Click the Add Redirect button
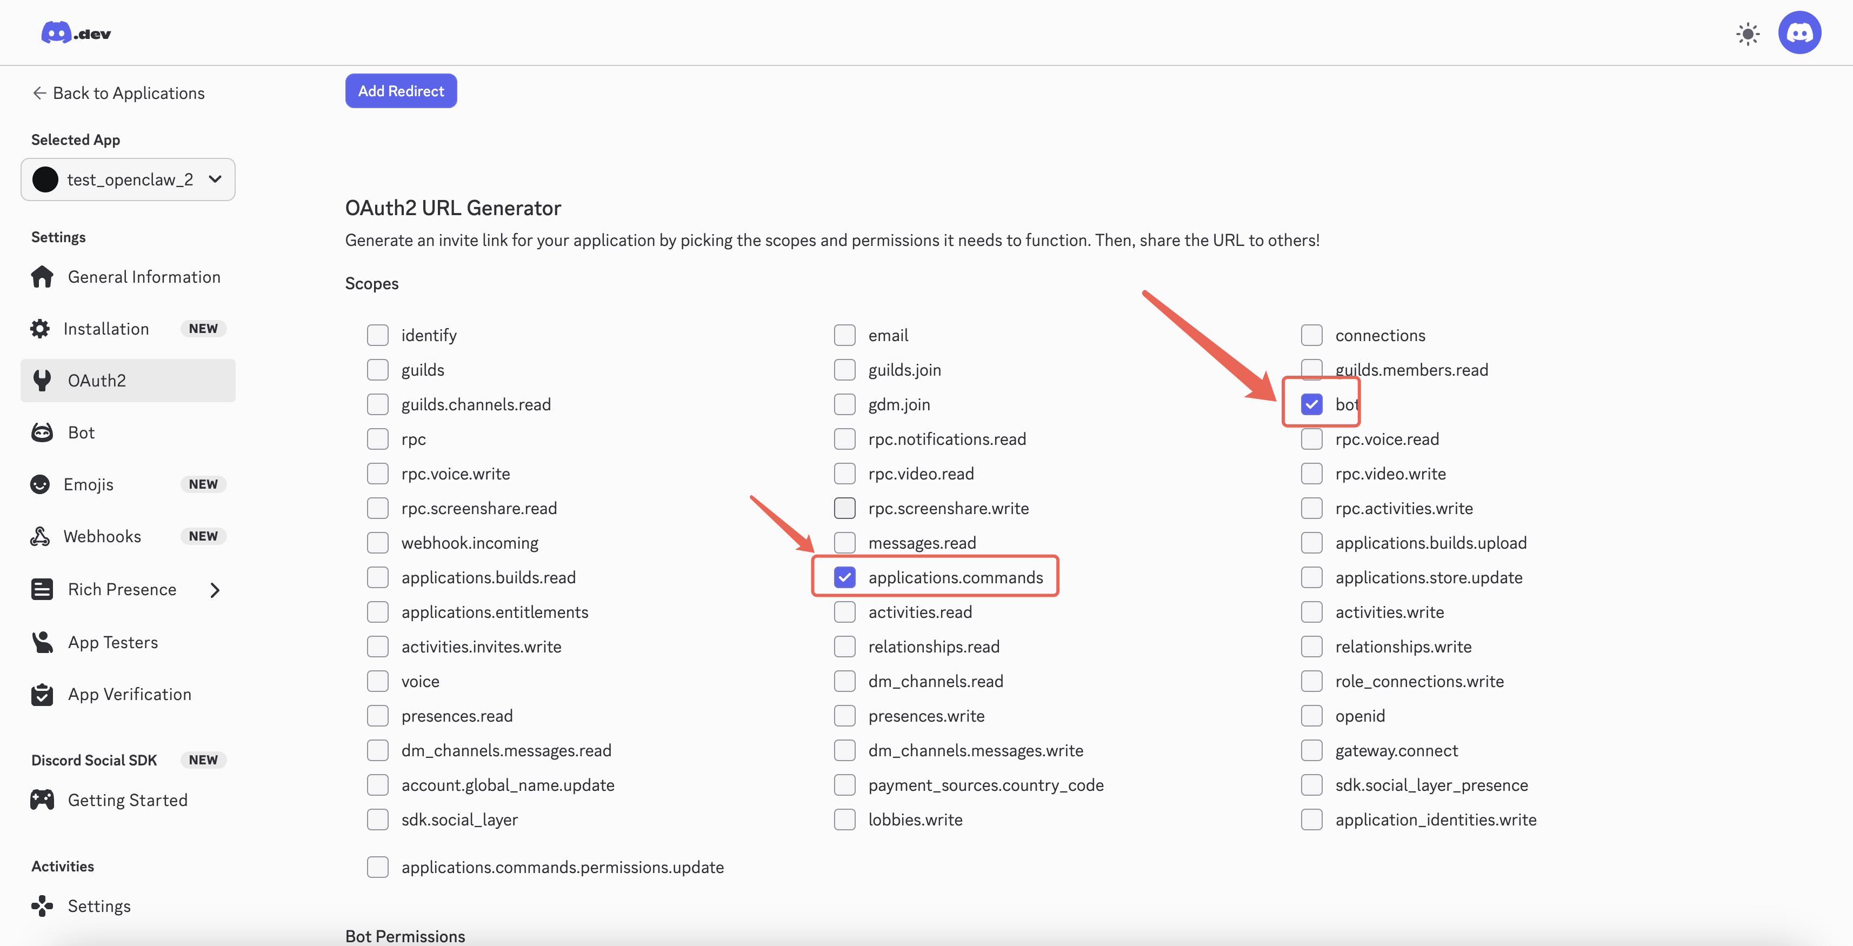This screenshot has width=1853, height=946. click(401, 91)
